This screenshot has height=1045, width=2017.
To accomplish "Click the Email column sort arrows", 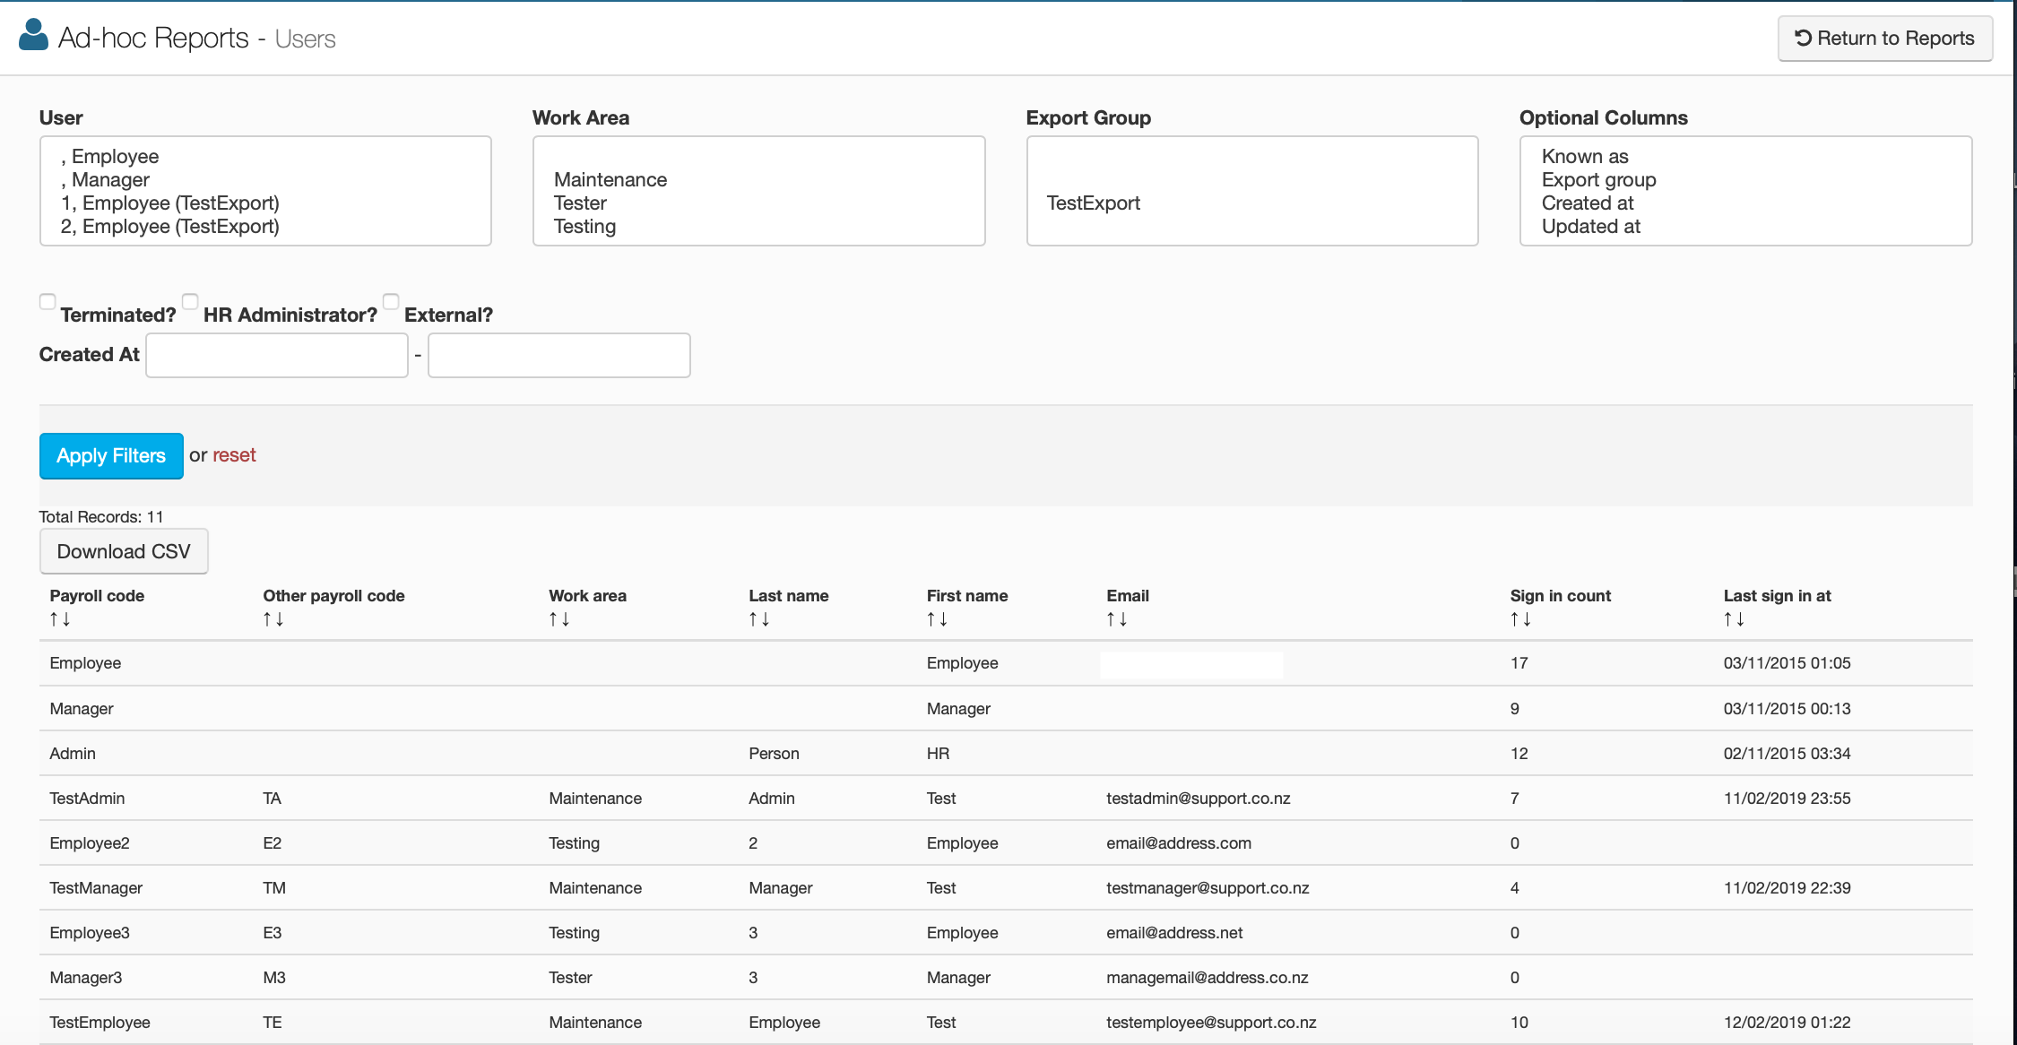I will pyautogui.click(x=1116, y=619).
